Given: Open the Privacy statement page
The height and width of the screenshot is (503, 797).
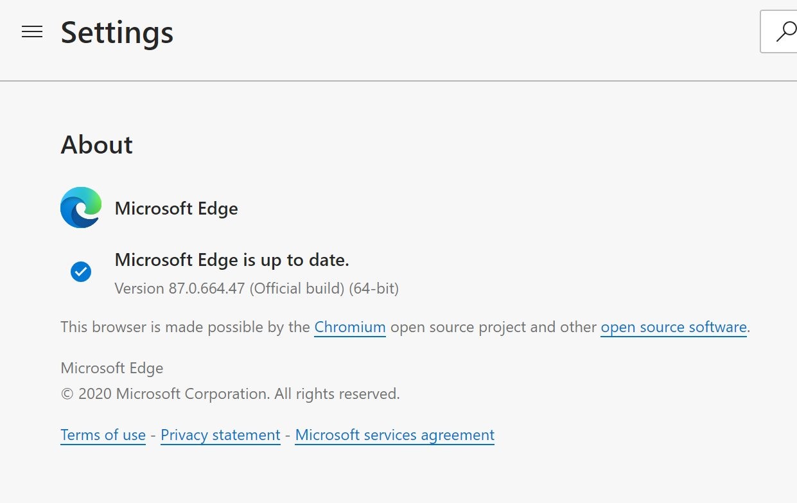Looking at the screenshot, I should click(x=220, y=435).
